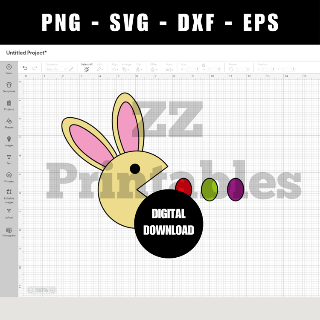
Task: Toggle the Size aspect ratio lock
Action: coord(203,65)
